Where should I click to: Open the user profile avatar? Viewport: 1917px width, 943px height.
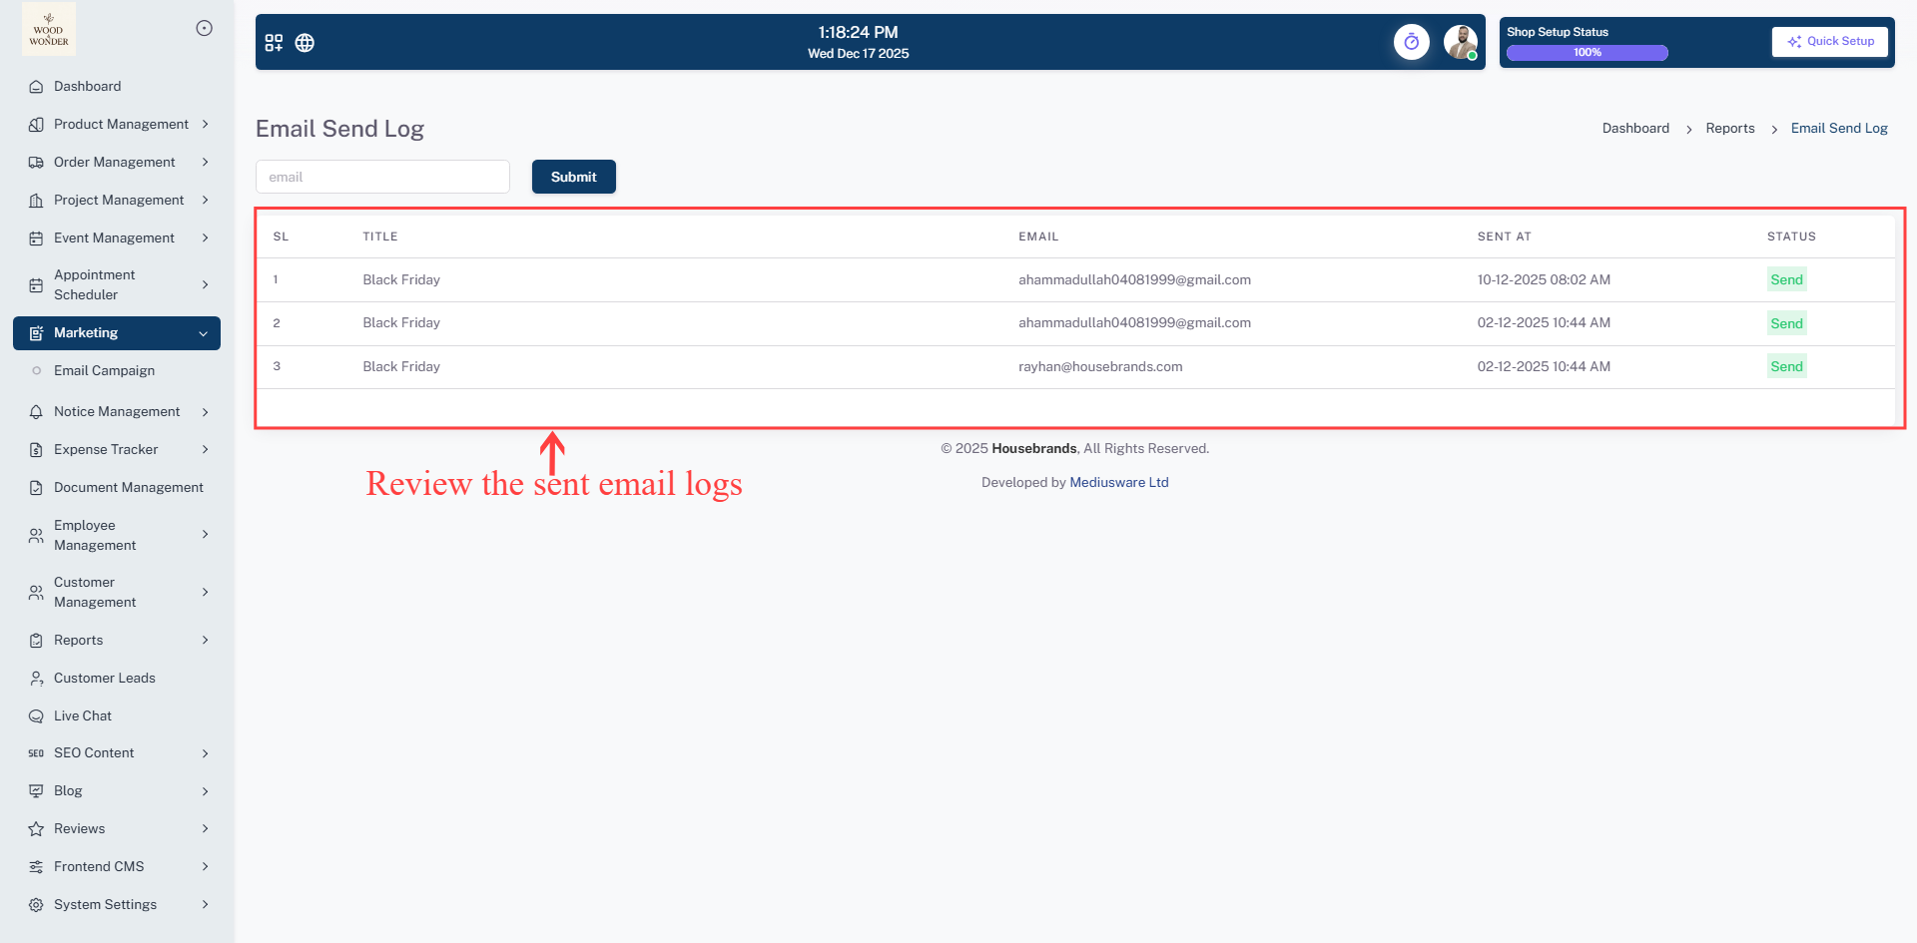pos(1460,42)
